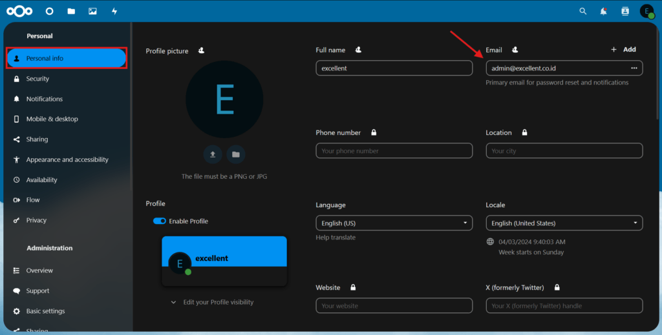This screenshot has width=662, height=335.
Task: Open the Files app icon in top bar
Action: click(x=71, y=11)
